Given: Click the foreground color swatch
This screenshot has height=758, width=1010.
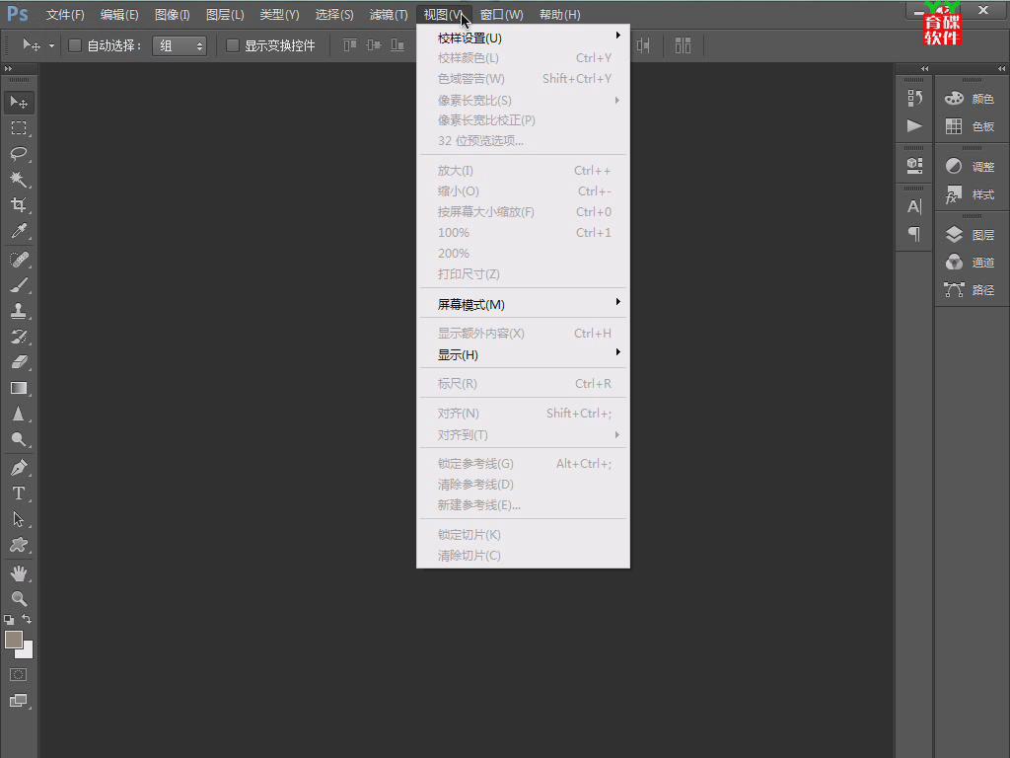Looking at the screenshot, I should click(13, 640).
